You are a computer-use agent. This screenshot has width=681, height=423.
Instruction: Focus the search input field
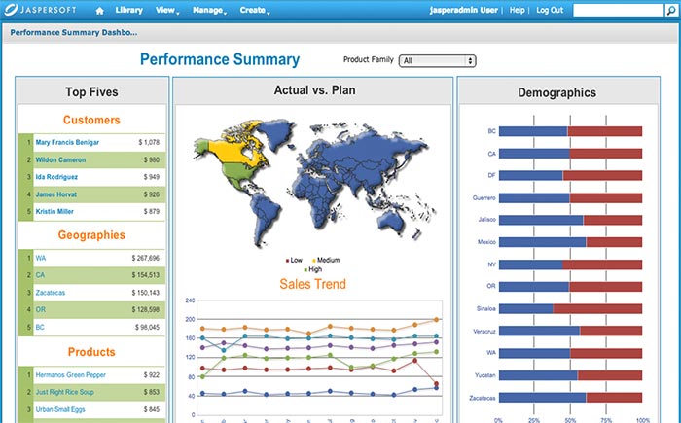(x=619, y=10)
